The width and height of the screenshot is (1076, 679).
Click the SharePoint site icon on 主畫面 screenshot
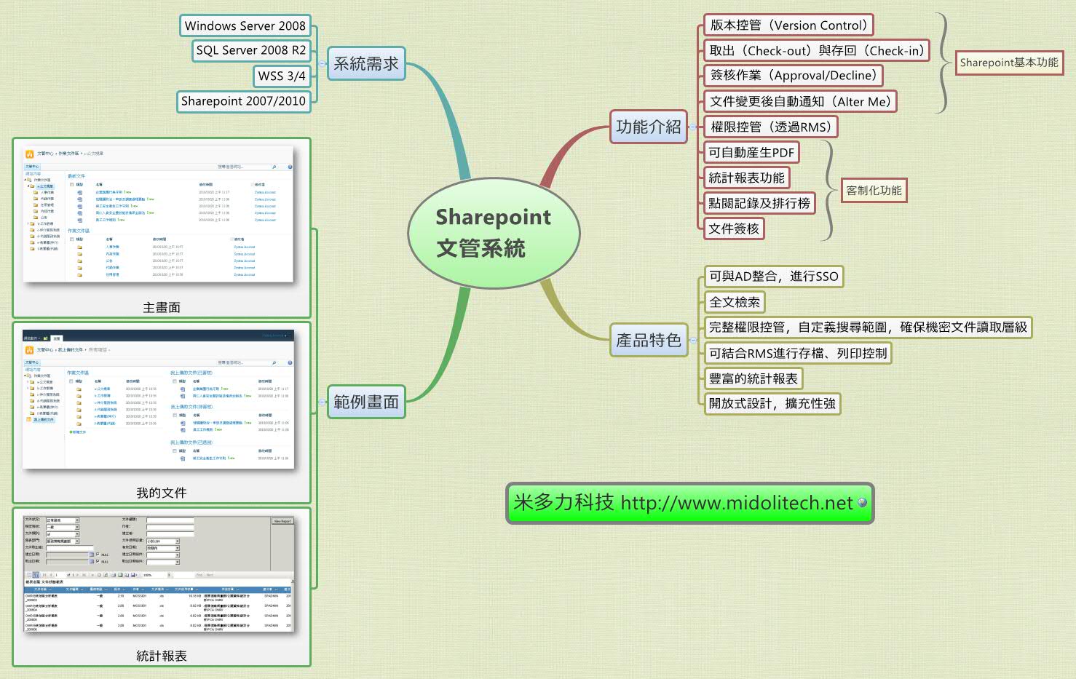point(29,154)
